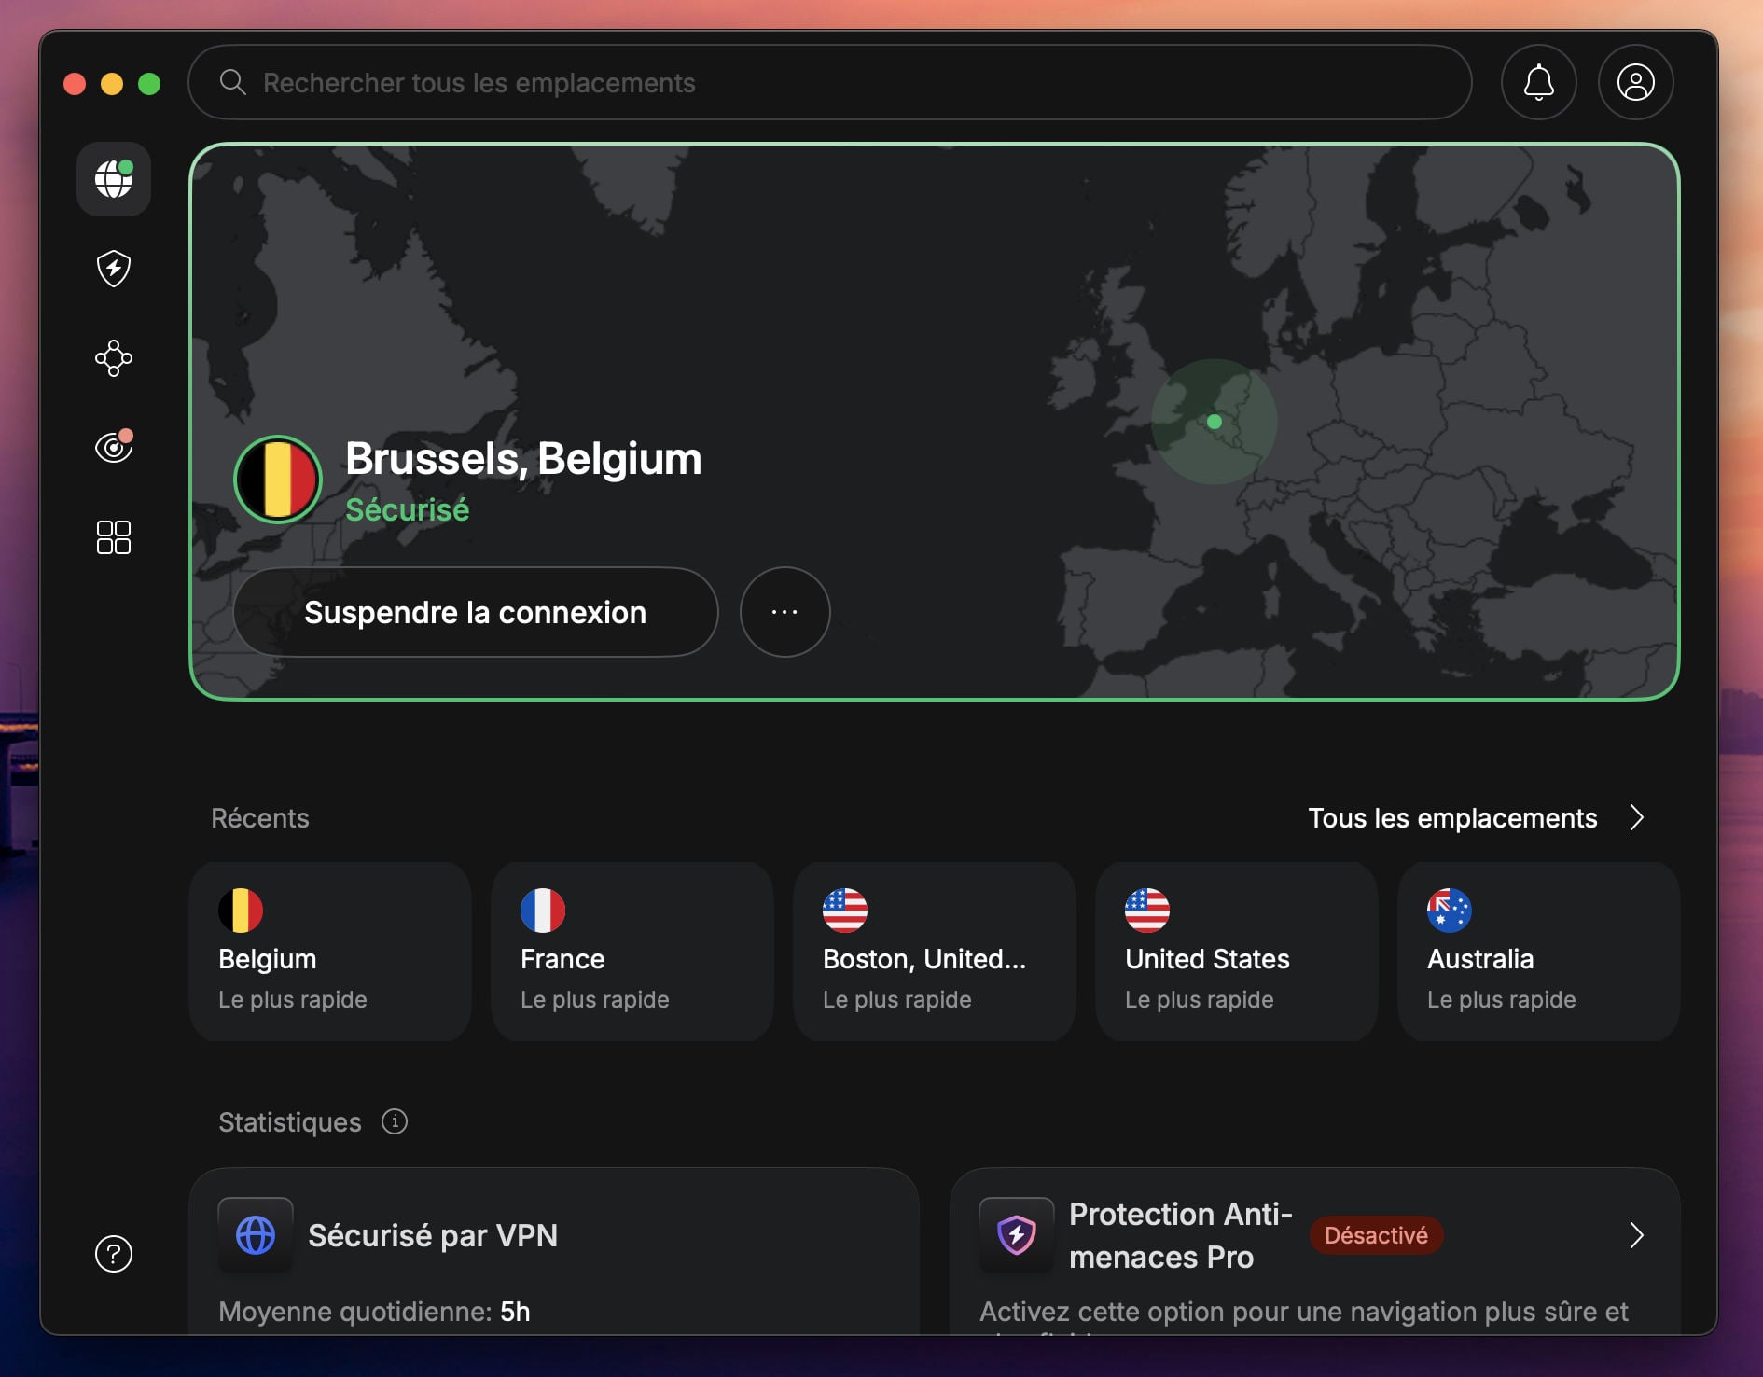Click the Protection Anti-menaces Pro shield icon
Image resolution: width=1763 pixels, height=1377 pixels.
1016,1235
